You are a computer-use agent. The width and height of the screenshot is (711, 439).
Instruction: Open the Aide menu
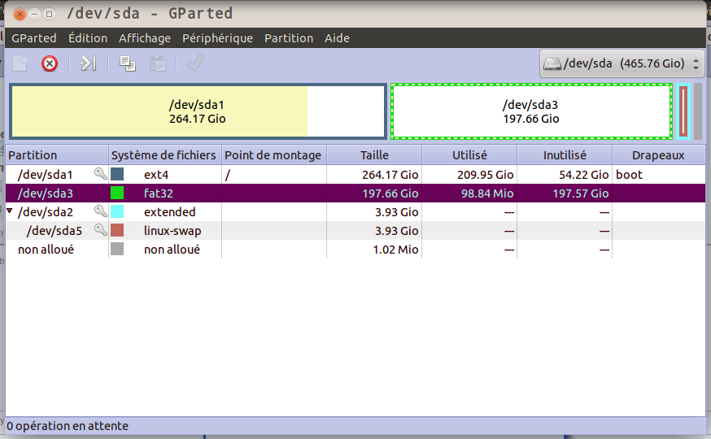(x=337, y=38)
